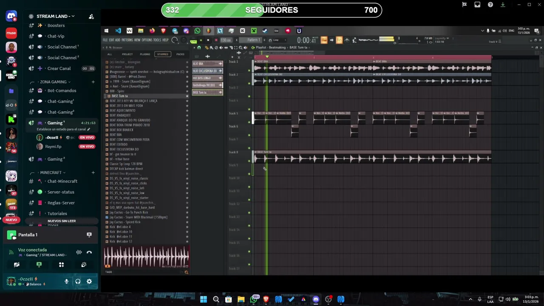
Task: Select the playlist mute tool icon
Action: [221, 48]
